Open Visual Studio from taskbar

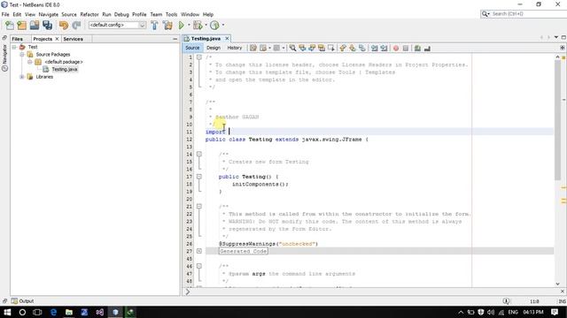coord(100,312)
